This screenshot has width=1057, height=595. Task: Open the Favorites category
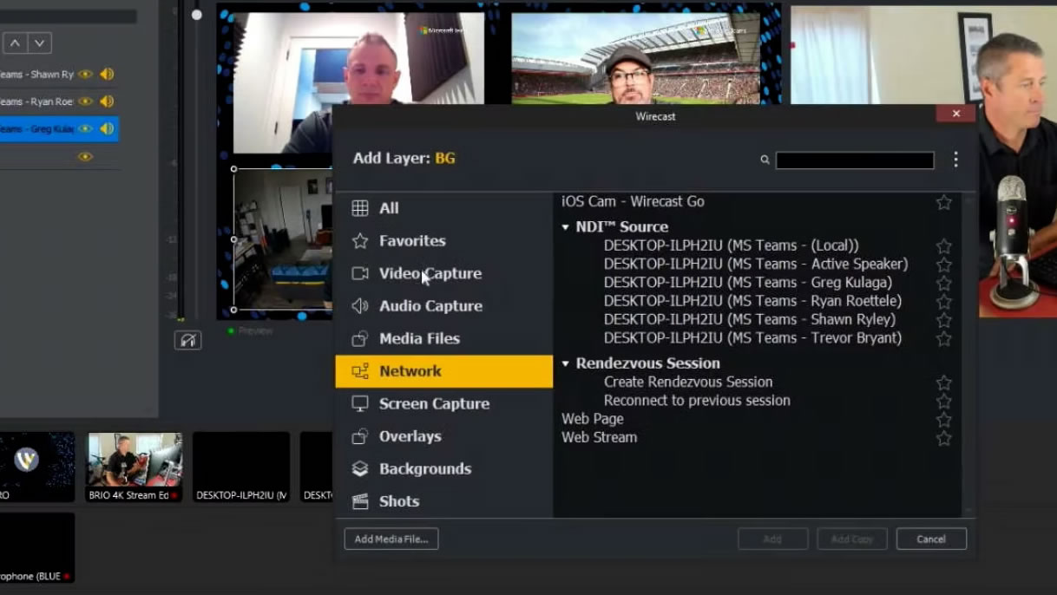coord(444,241)
